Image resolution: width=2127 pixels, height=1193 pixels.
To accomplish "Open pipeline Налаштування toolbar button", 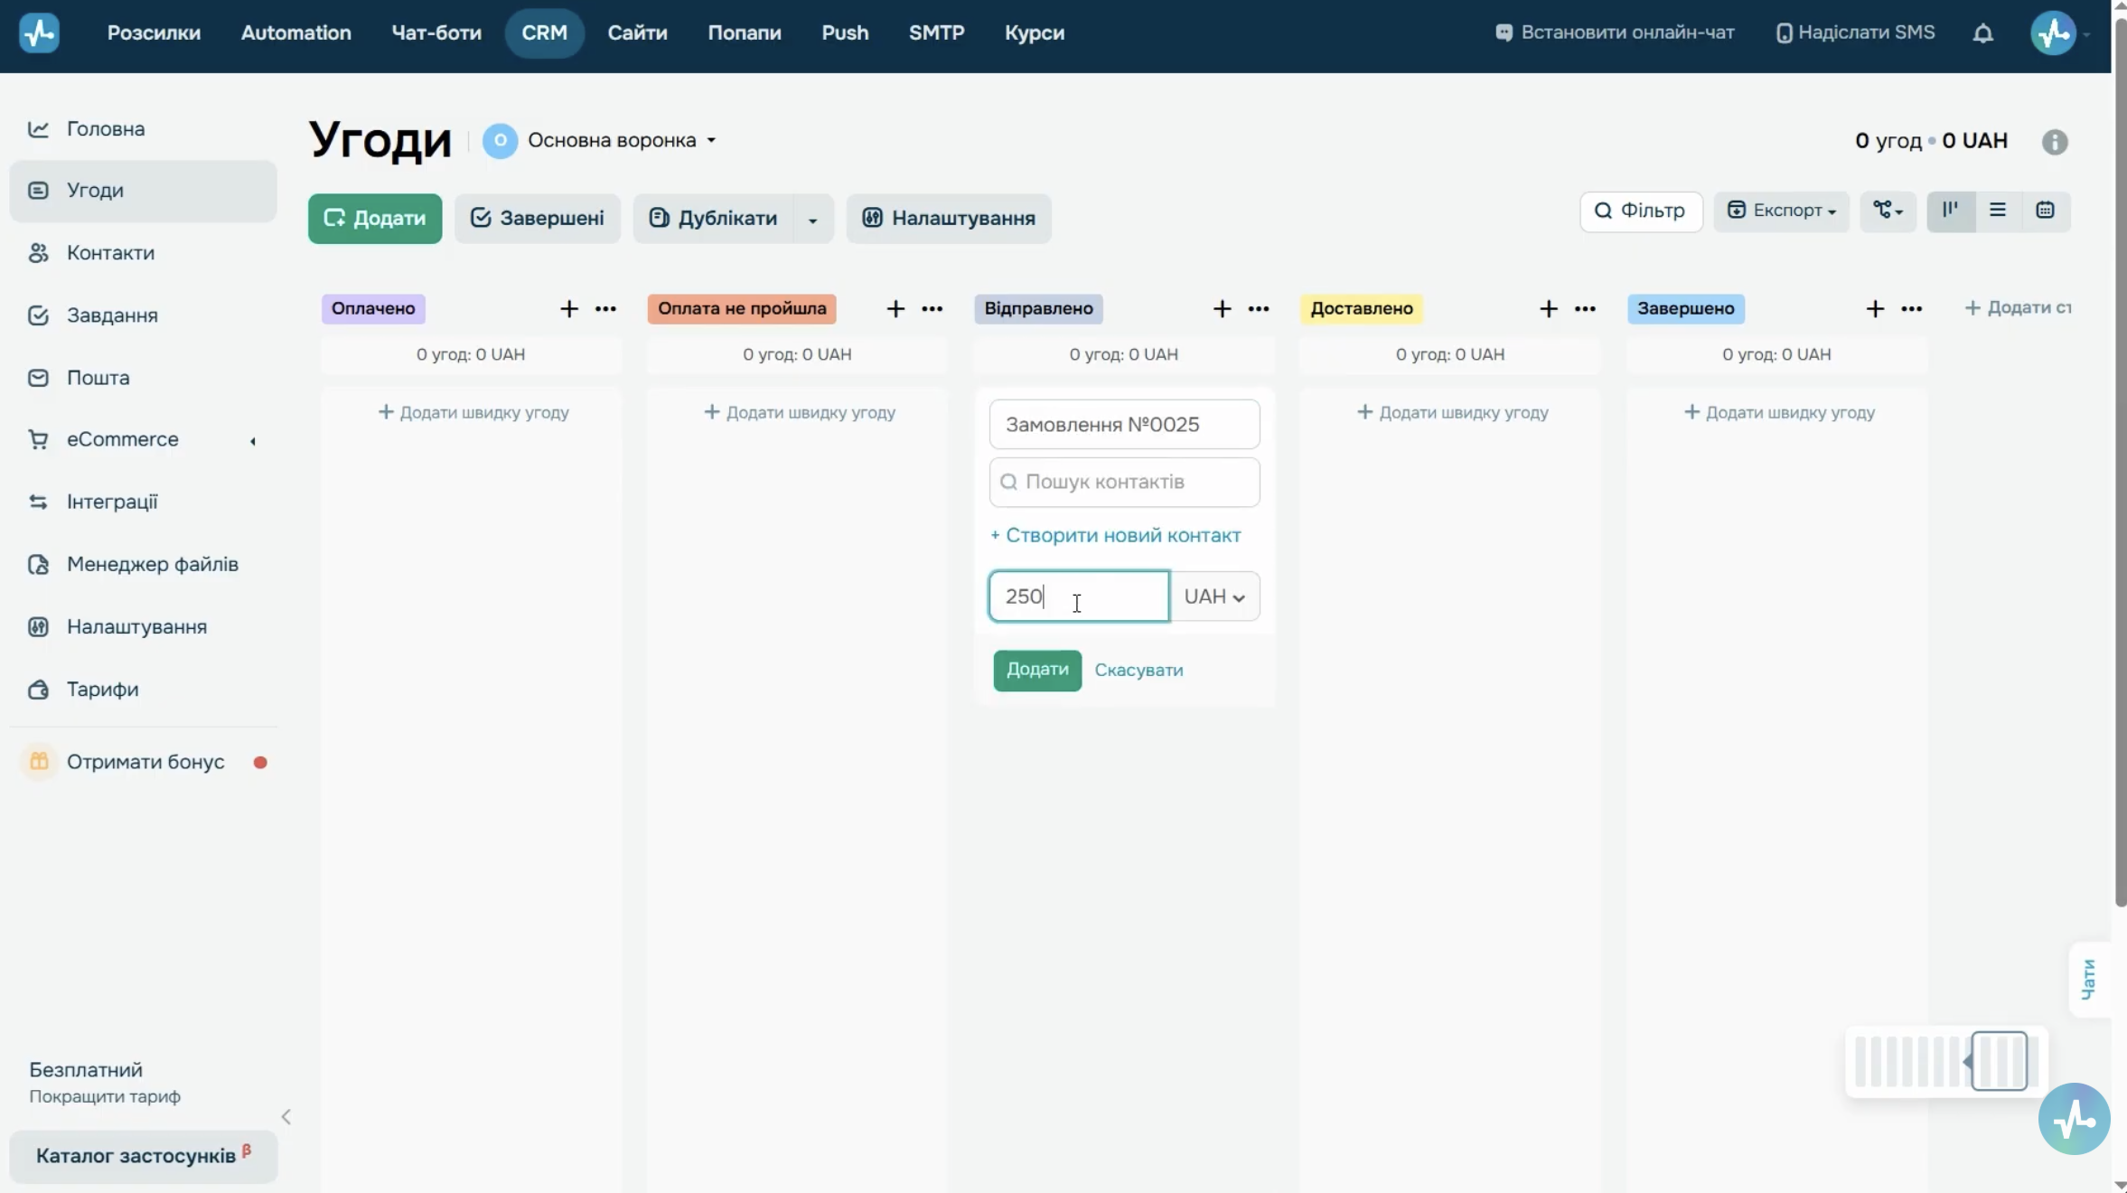I will click(949, 219).
